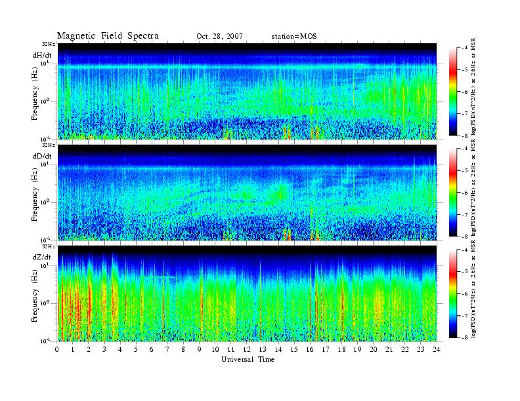Screen dimensions: 520x401
Task: Click the "Universal Time" axis title
Action: click(248, 359)
